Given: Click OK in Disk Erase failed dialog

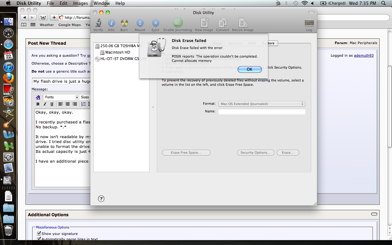Looking at the screenshot, I should pyautogui.click(x=250, y=69).
